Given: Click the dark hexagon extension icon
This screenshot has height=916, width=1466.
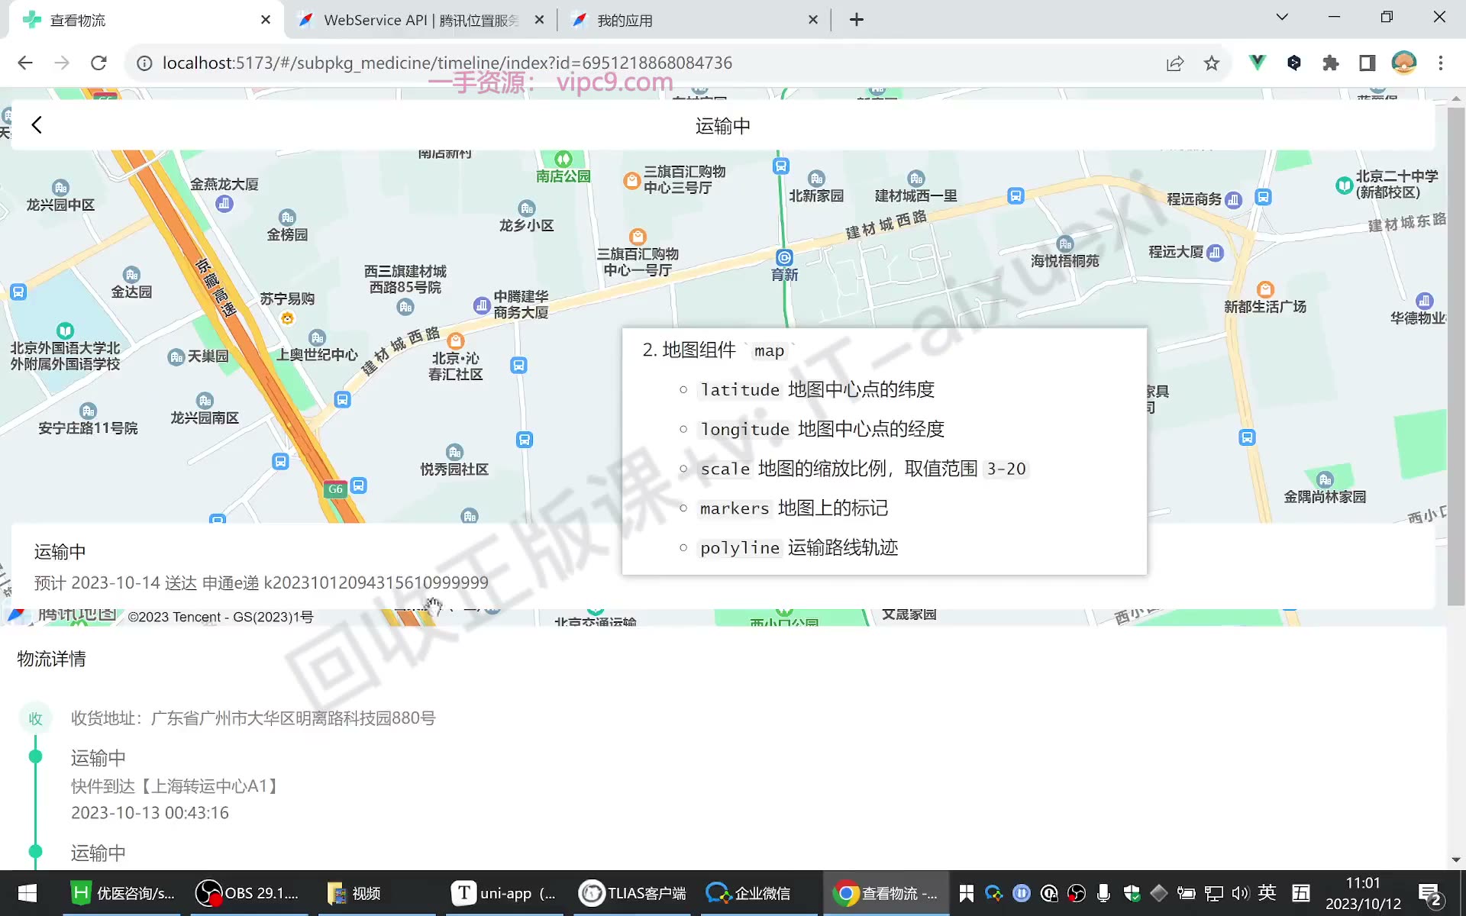Looking at the screenshot, I should click(1293, 63).
